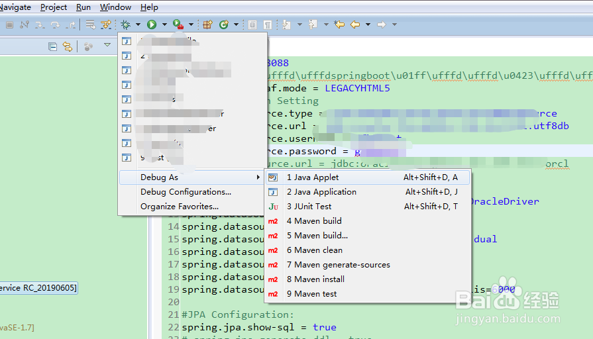The image size is (593, 339).
Task: Toggle the Use Step Filters icon
Action: (106, 25)
